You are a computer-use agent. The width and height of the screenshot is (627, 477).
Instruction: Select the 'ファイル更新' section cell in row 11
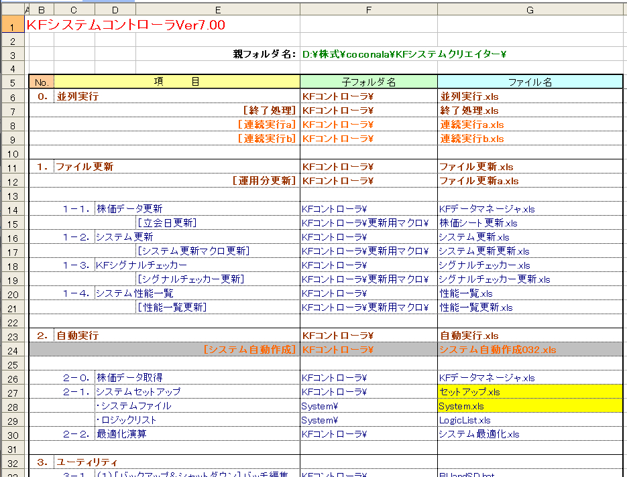(84, 167)
